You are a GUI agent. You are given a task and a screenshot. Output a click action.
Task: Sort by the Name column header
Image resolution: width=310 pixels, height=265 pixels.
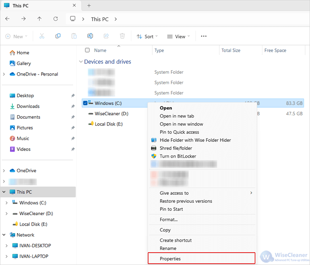point(100,50)
